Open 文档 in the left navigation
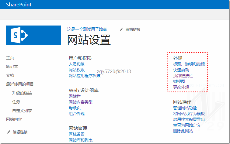The image size is (230, 144). click(x=10, y=75)
